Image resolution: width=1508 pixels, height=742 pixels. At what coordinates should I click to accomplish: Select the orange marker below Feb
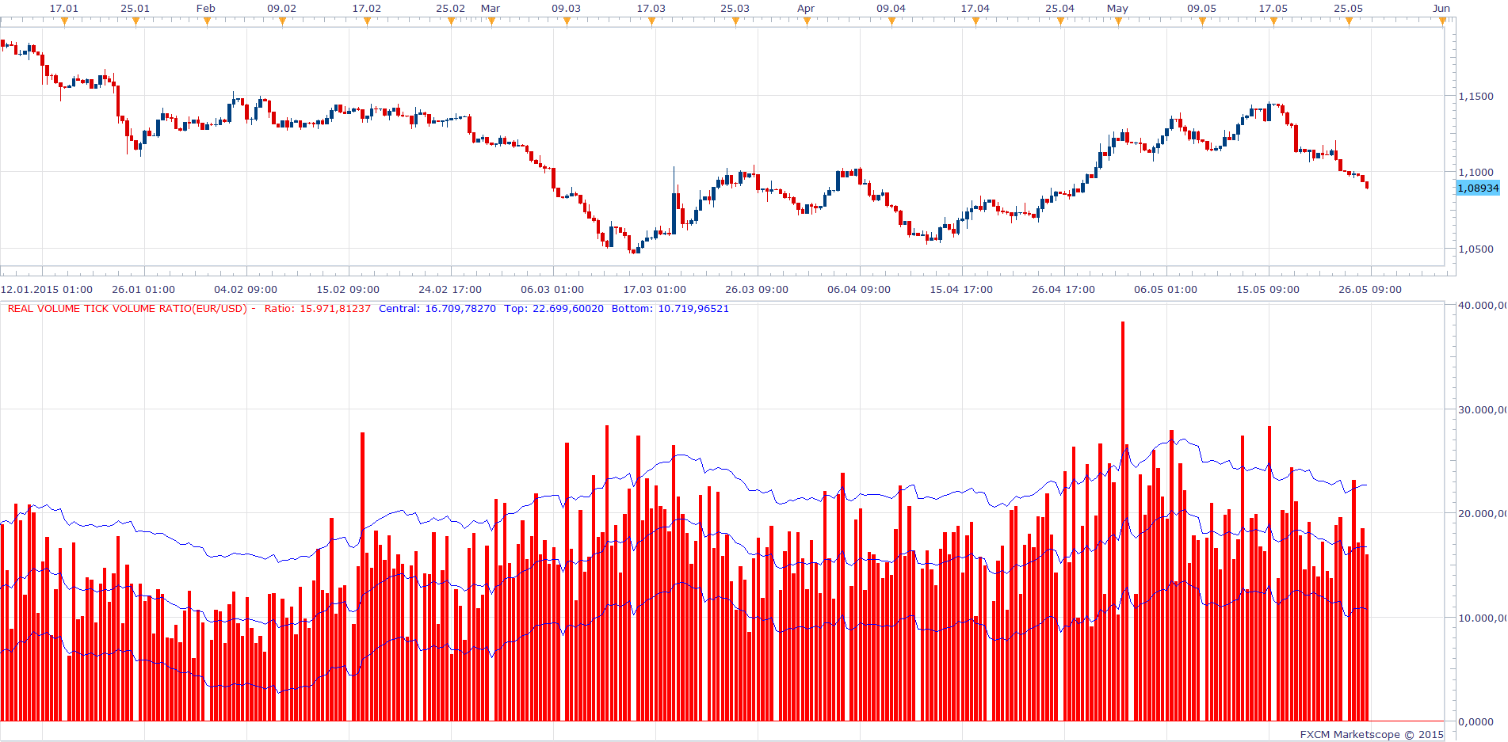coord(207,21)
